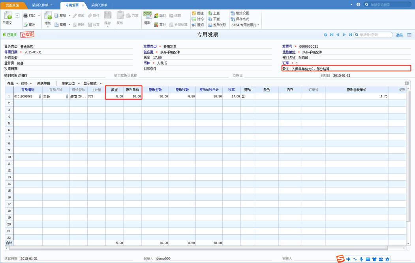The height and width of the screenshot is (263, 415).
Task: Click the 单据条码搜索 search box
Action: click(x=387, y=4)
